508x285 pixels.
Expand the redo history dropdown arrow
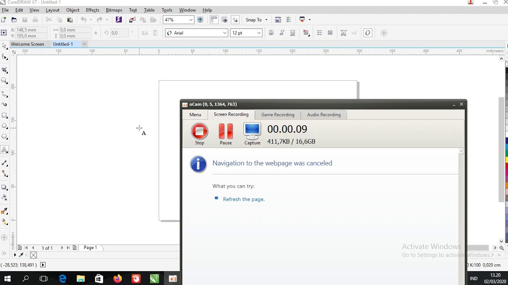point(107,20)
